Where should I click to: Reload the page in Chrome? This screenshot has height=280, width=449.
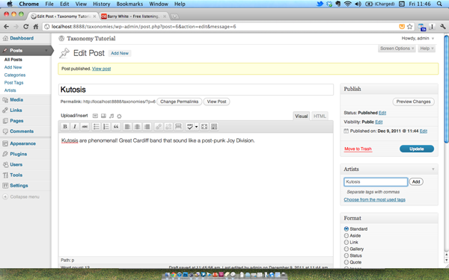pyautogui.click(x=25, y=27)
